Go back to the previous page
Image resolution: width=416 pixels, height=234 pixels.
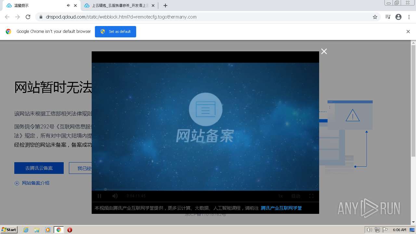[7, 17]
